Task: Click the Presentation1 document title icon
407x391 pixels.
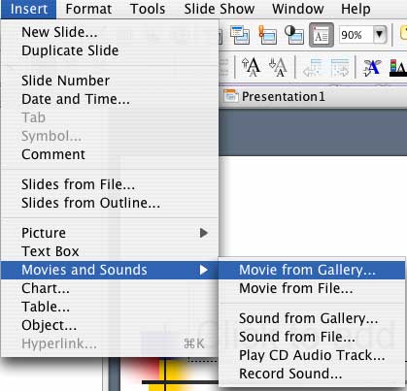Action: [230, 96]
